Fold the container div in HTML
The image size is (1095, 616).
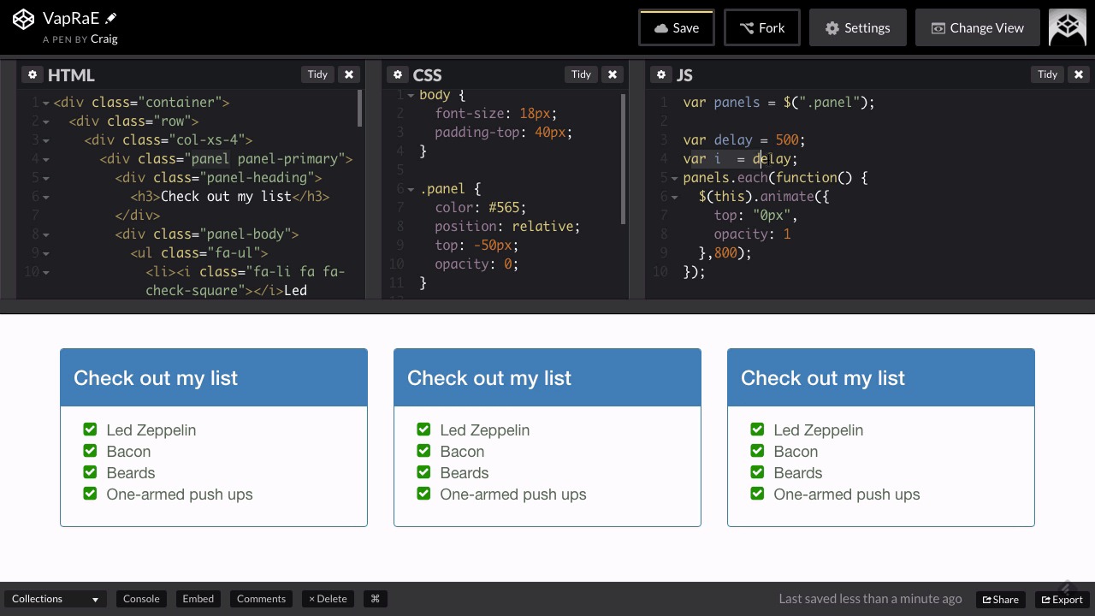pos(45,103)
